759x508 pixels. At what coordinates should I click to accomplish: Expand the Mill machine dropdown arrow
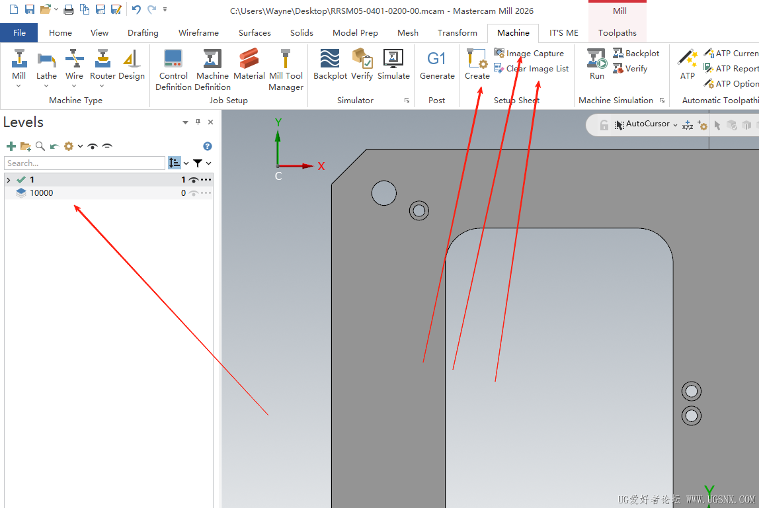pyautogui.click(x=19, y=86)
